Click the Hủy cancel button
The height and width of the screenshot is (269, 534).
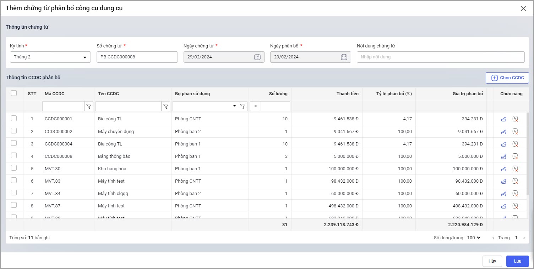point(492,261)
